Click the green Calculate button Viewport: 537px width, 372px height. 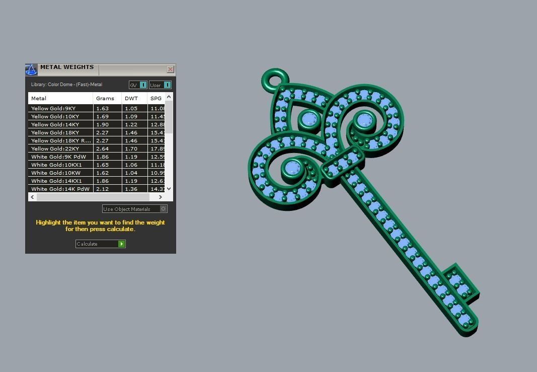tap(100, 244)
